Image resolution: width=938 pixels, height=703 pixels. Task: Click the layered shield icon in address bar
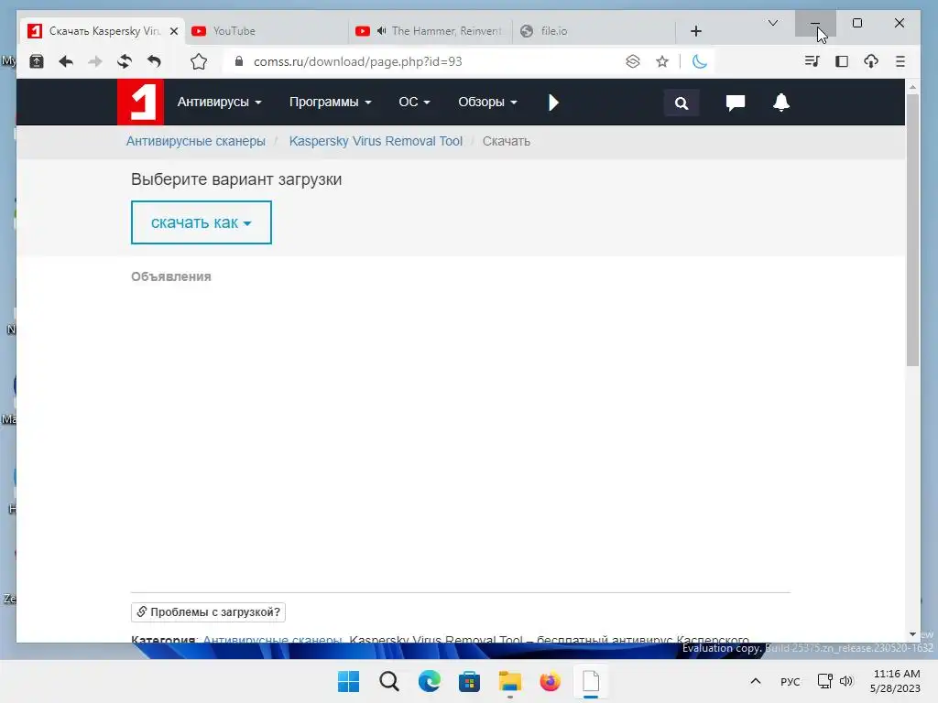pos(633,61)
